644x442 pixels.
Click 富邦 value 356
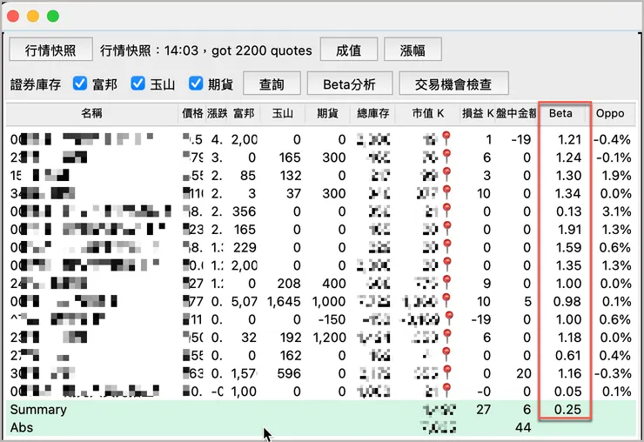click(244, 211)
